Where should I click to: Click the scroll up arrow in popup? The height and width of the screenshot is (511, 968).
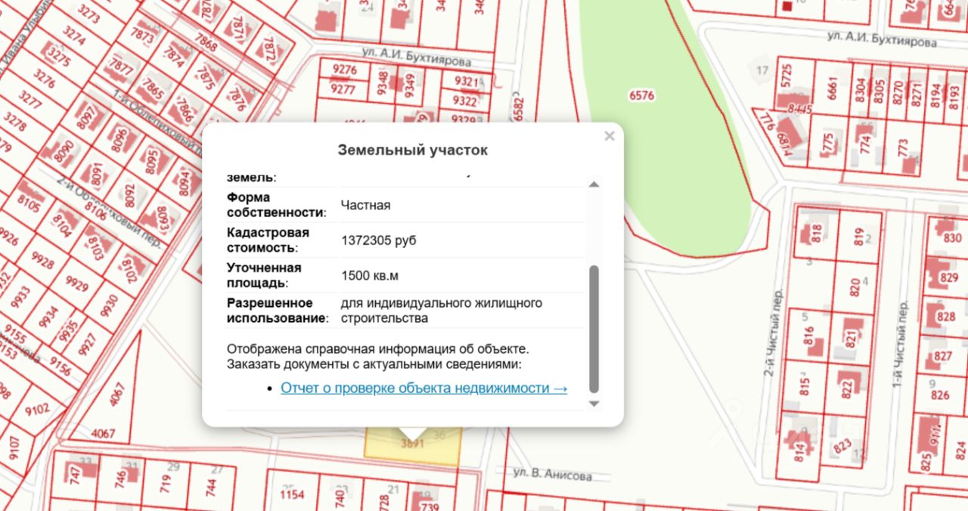click(594, 184)
